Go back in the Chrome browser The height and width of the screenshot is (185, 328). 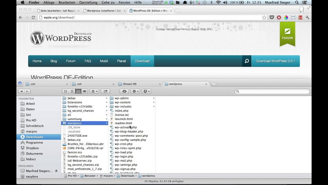coord(20,17)
